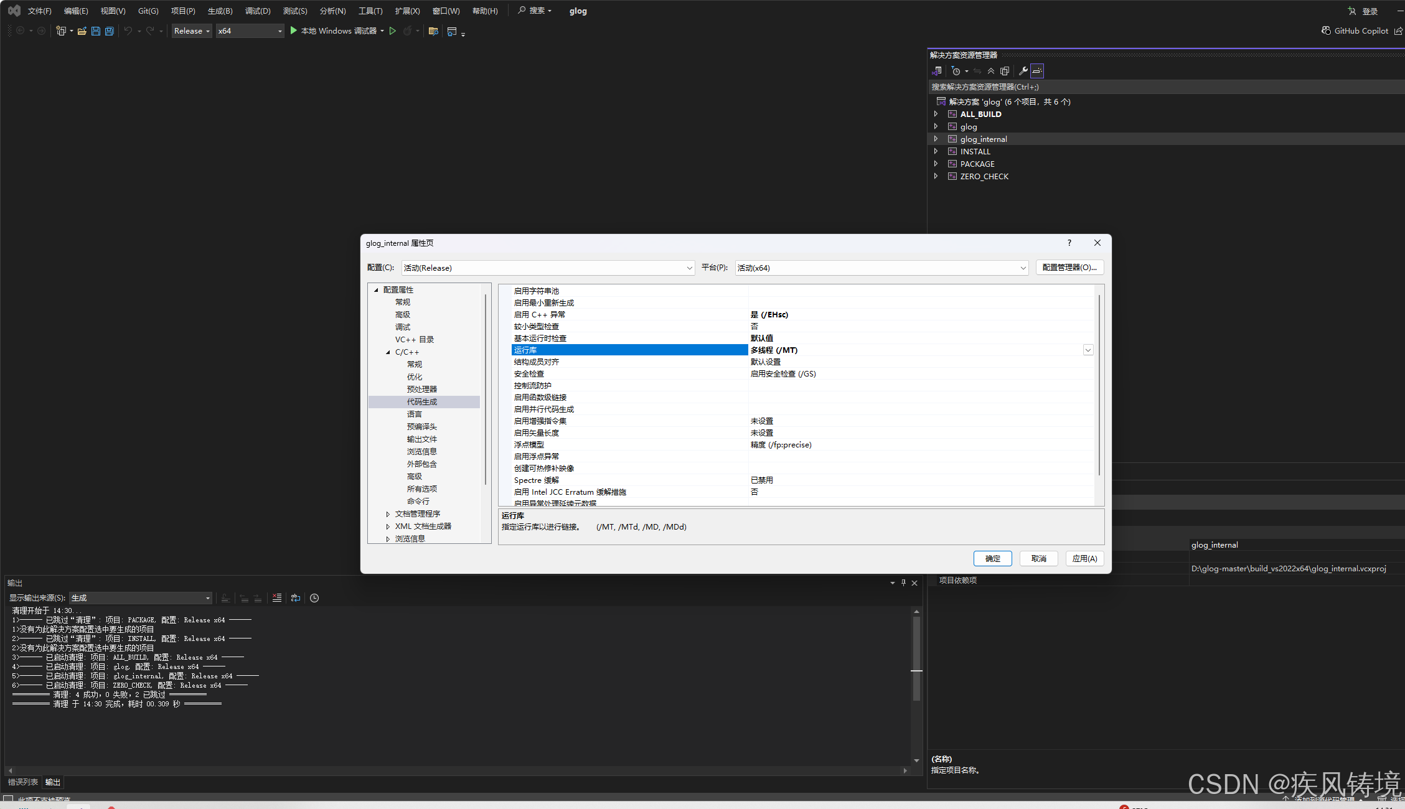Toggle preview selected items button in Solution Explorer
Viewport: 1405px width, 809px height.
[1037, 71]
